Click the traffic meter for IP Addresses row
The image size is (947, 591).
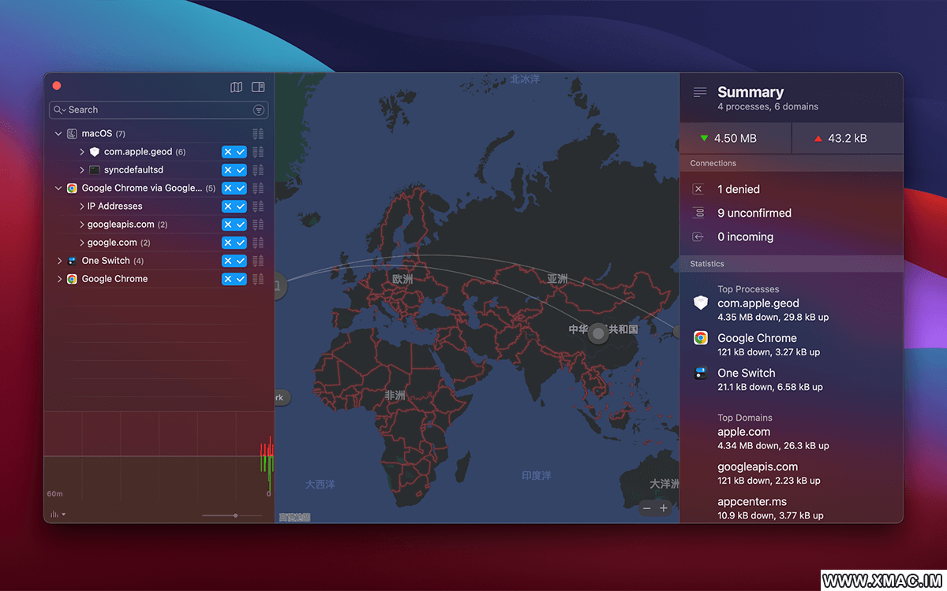[x=258, y=206]
